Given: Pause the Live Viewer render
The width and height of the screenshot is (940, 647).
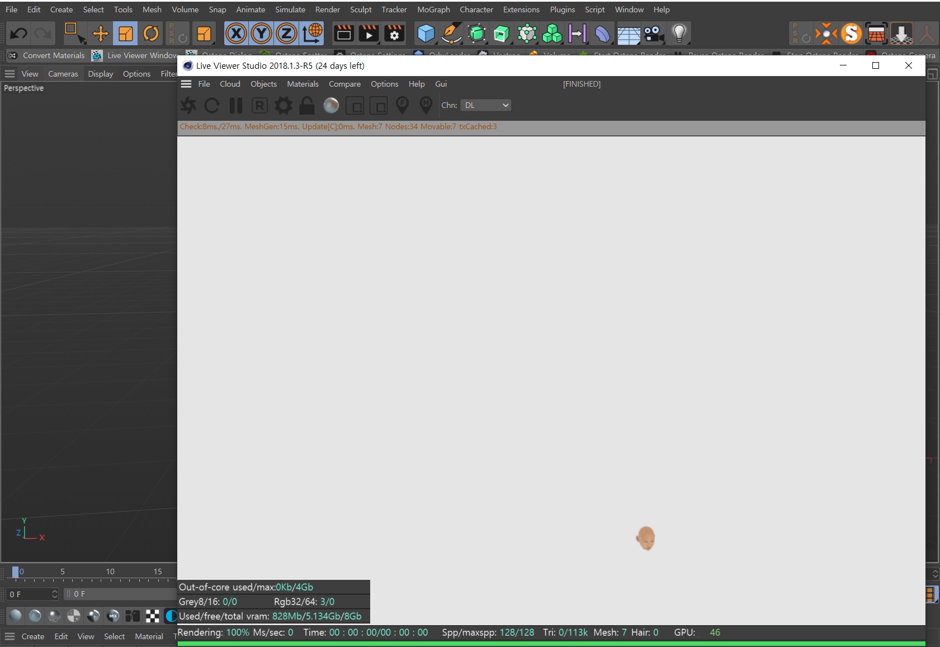Looking at the screenshot, I should click(236, 105).
